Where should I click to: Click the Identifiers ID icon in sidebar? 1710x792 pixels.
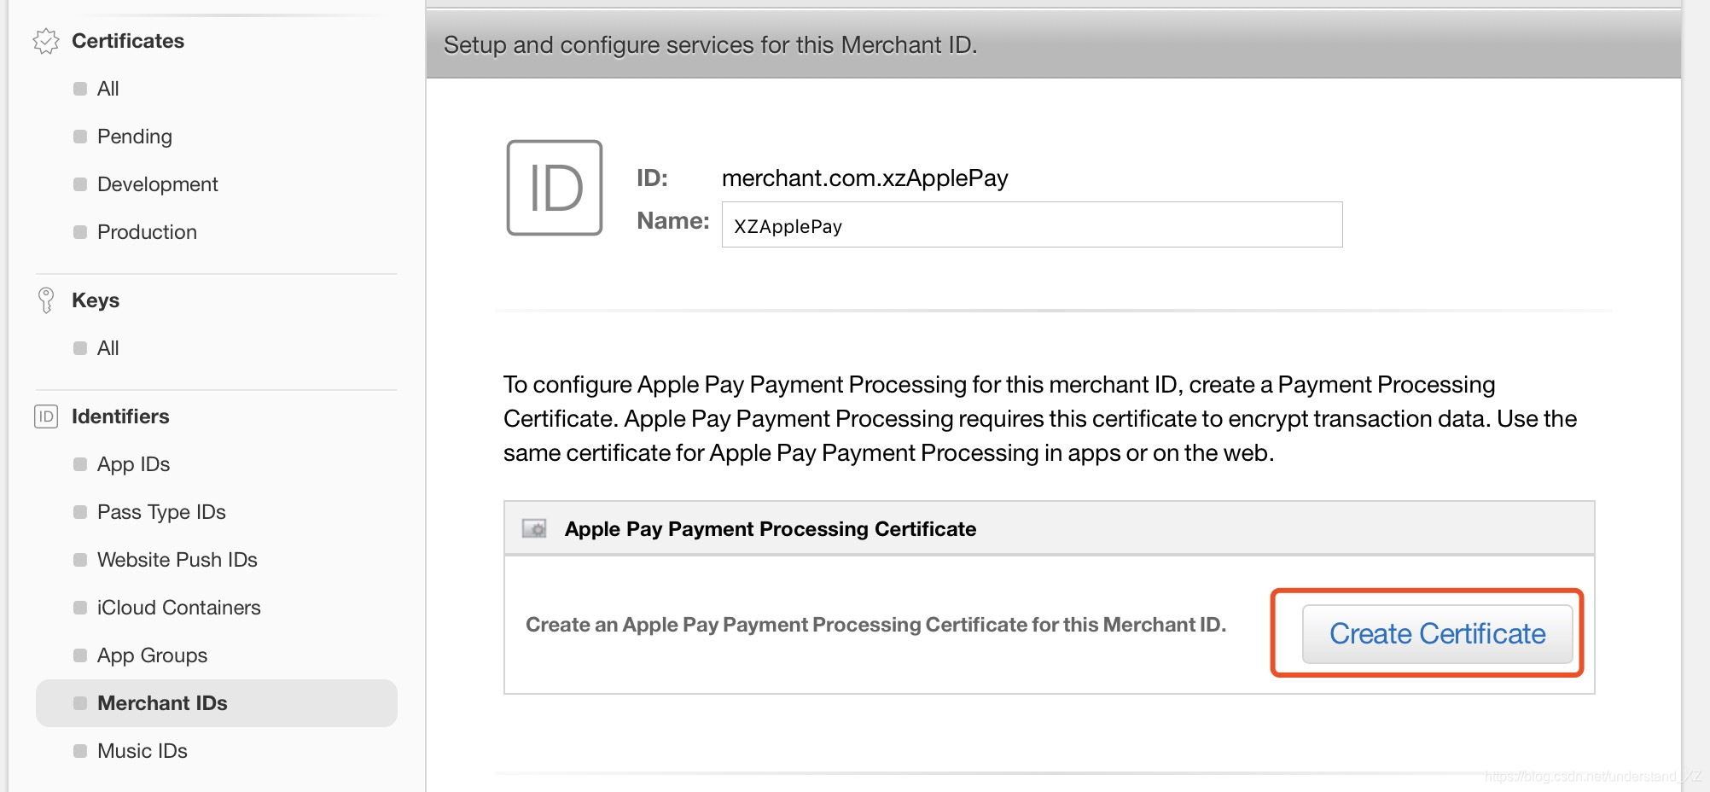(x=46, y=416)
